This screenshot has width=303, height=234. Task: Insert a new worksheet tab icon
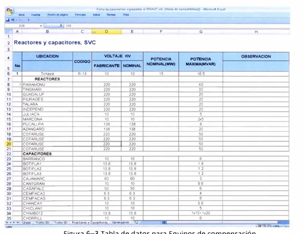tap(136, 223)
